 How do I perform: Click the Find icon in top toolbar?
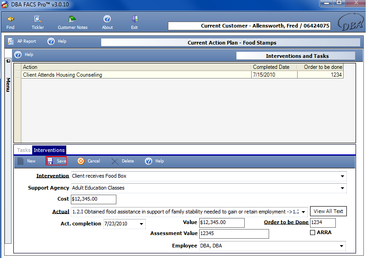tap(10, 22)
